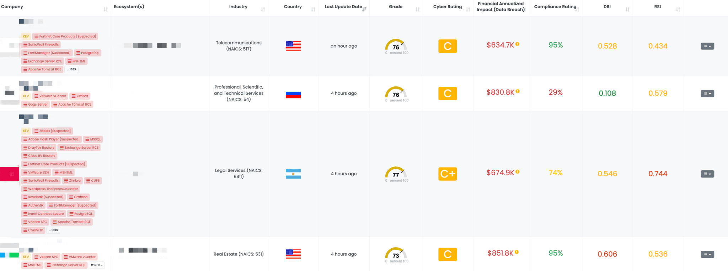Open action dropdown for Real Estate row
The width and height of the screenshot is (728, 271).
[707, 254]
